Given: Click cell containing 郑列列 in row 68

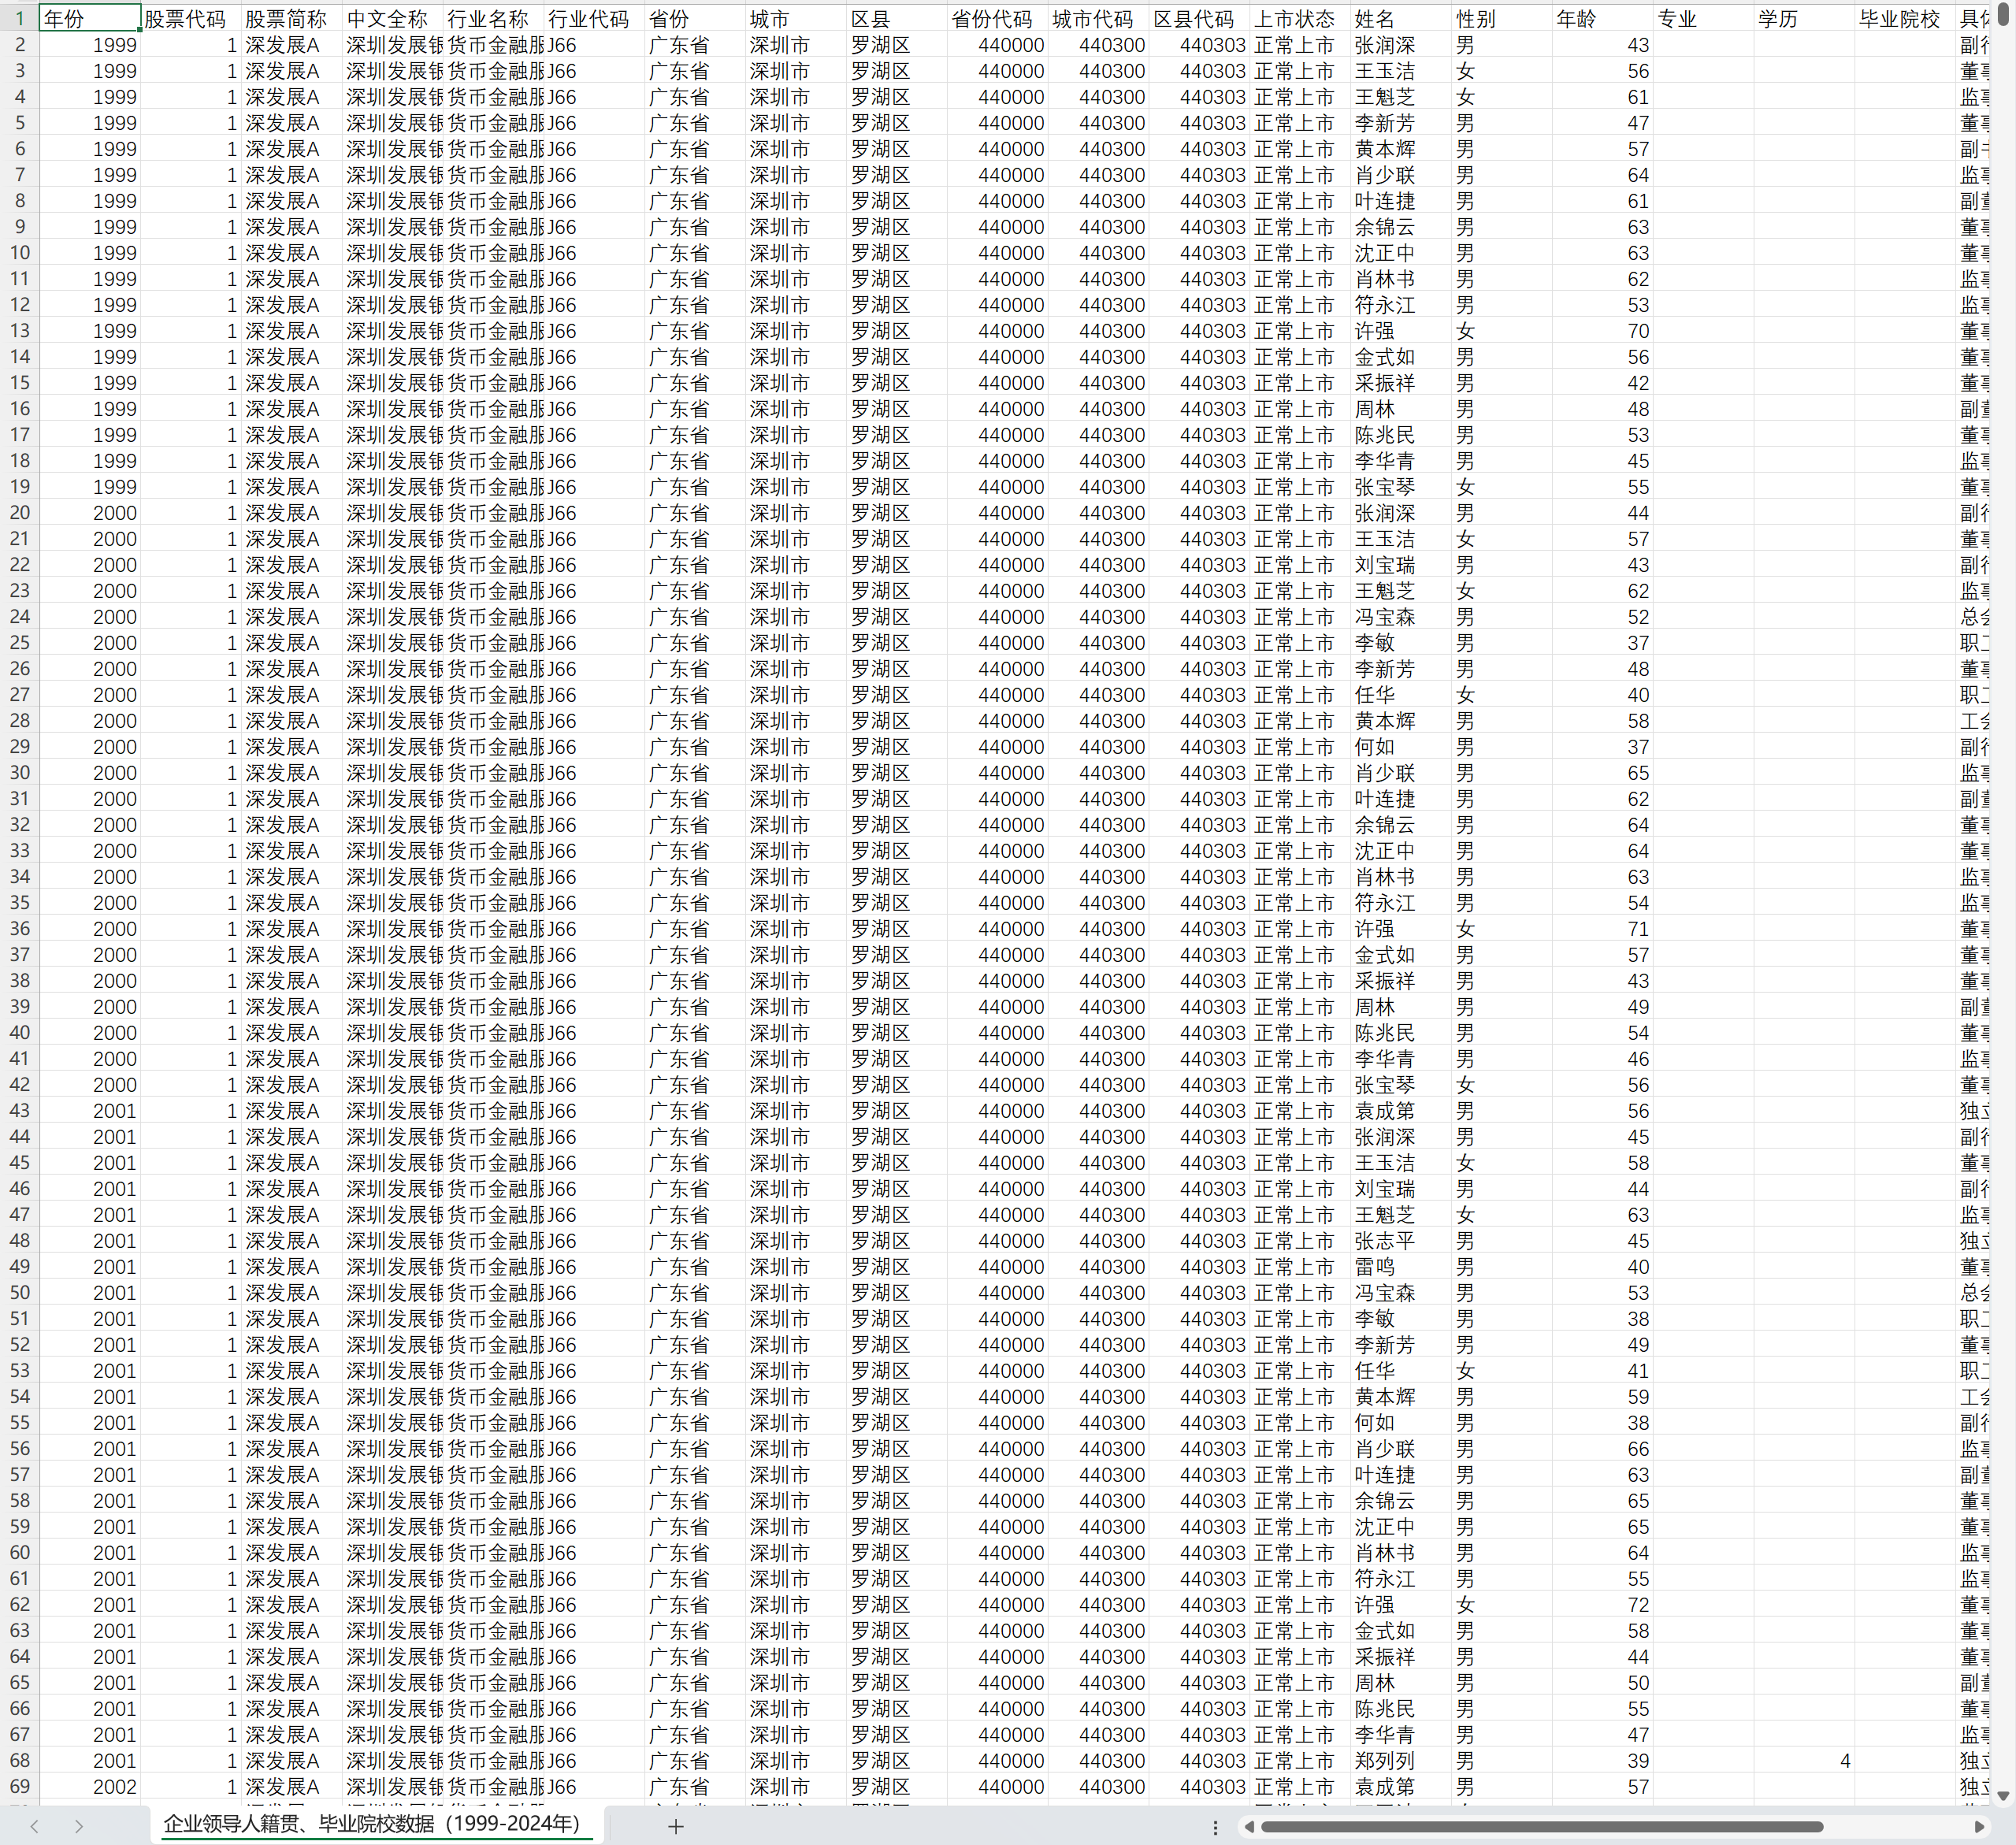Looking at the screenshot, I should pos(1385,1761).
